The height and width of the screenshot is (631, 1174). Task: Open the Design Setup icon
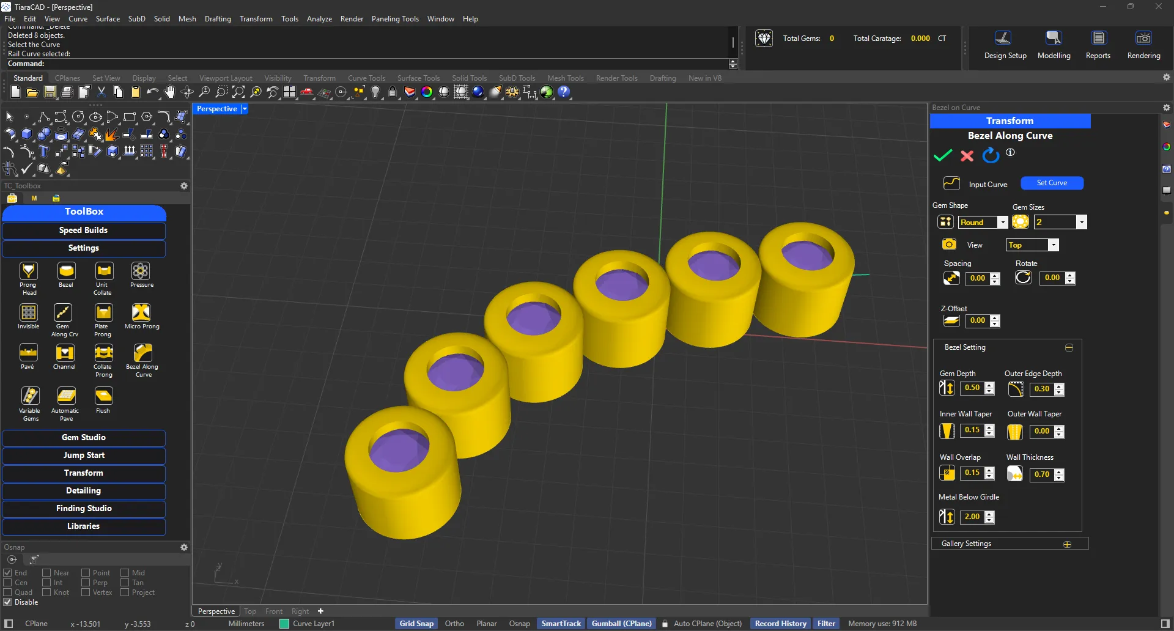click(x=1004, y=39)
